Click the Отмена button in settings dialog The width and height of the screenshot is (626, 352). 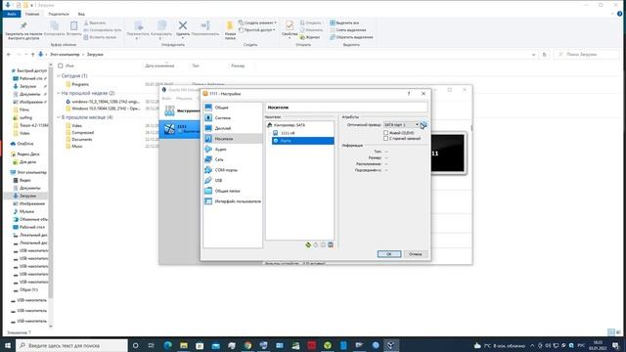tap(415, 254)
